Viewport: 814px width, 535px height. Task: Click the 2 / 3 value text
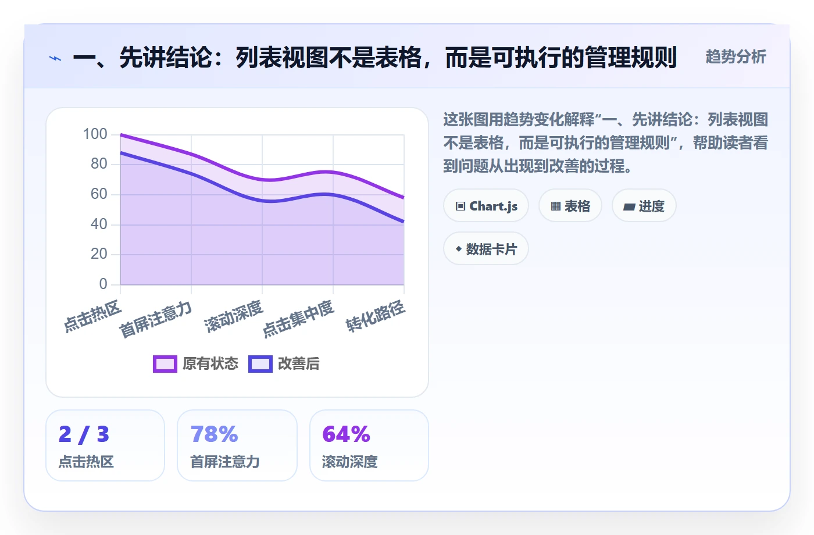pos(84,434)
